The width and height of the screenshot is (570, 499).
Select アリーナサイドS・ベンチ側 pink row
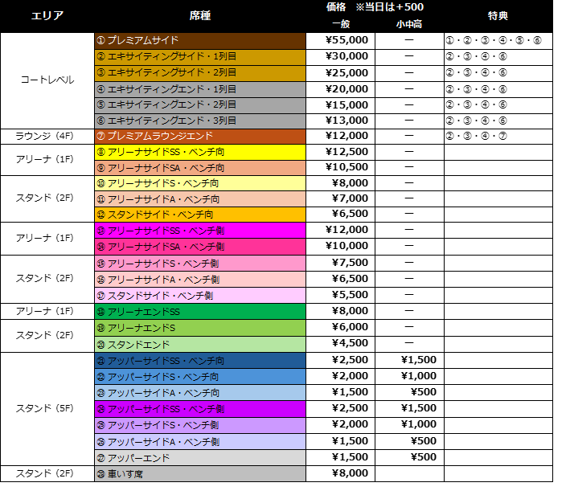(200, 264)
